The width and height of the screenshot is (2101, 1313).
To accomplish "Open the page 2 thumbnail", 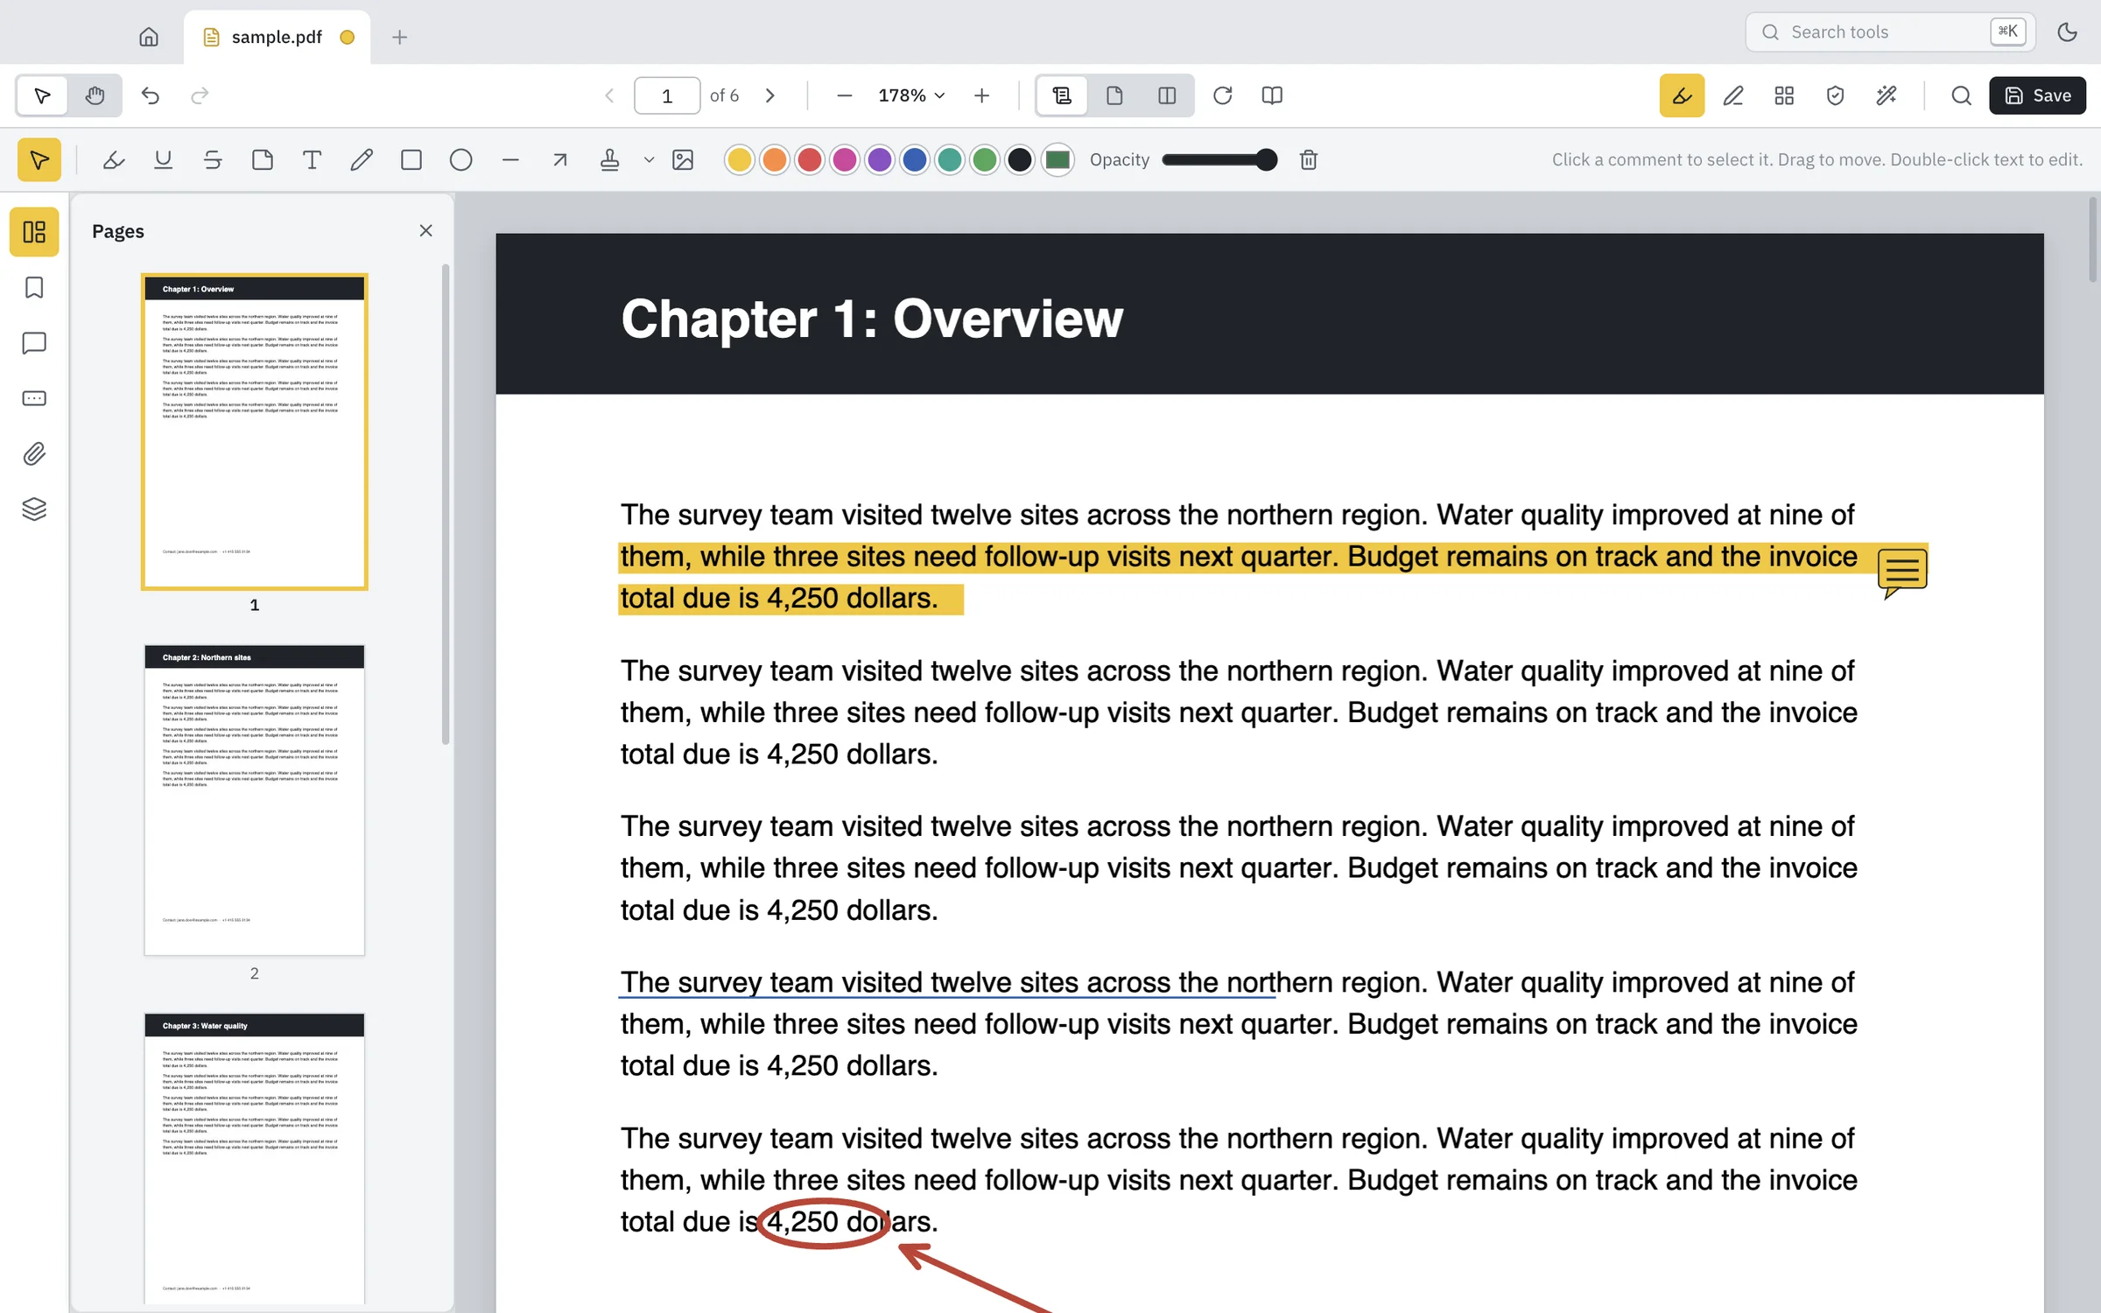I will [x=255, y=800].
